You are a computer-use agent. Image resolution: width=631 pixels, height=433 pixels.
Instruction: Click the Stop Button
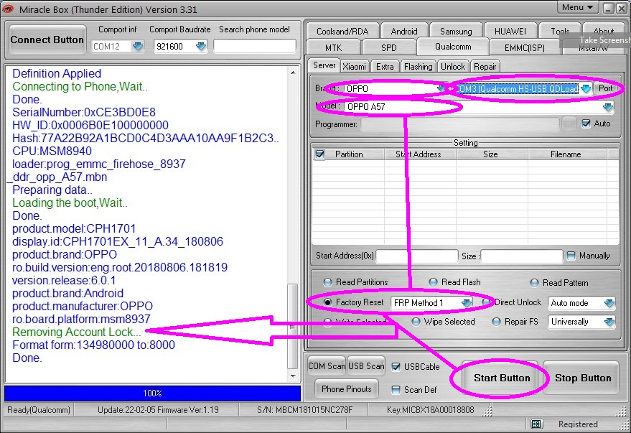[583, 378]
